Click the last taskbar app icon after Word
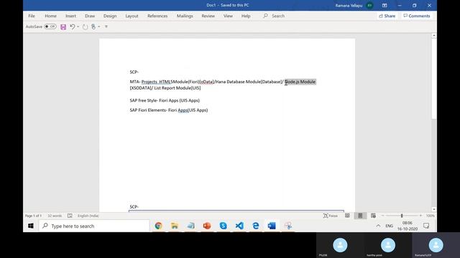 pyautogui.click(x=288, y=226)
